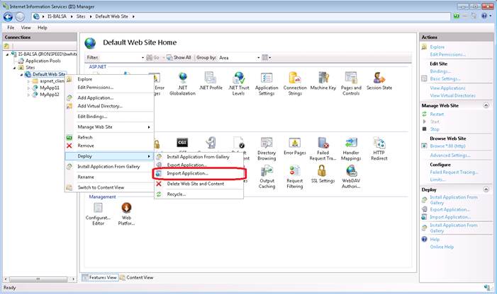Click Browse *:80 (http) link

(x=447, y=146)
